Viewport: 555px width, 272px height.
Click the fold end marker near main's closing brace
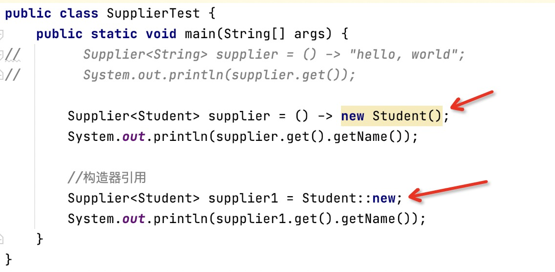pos(2,239)
